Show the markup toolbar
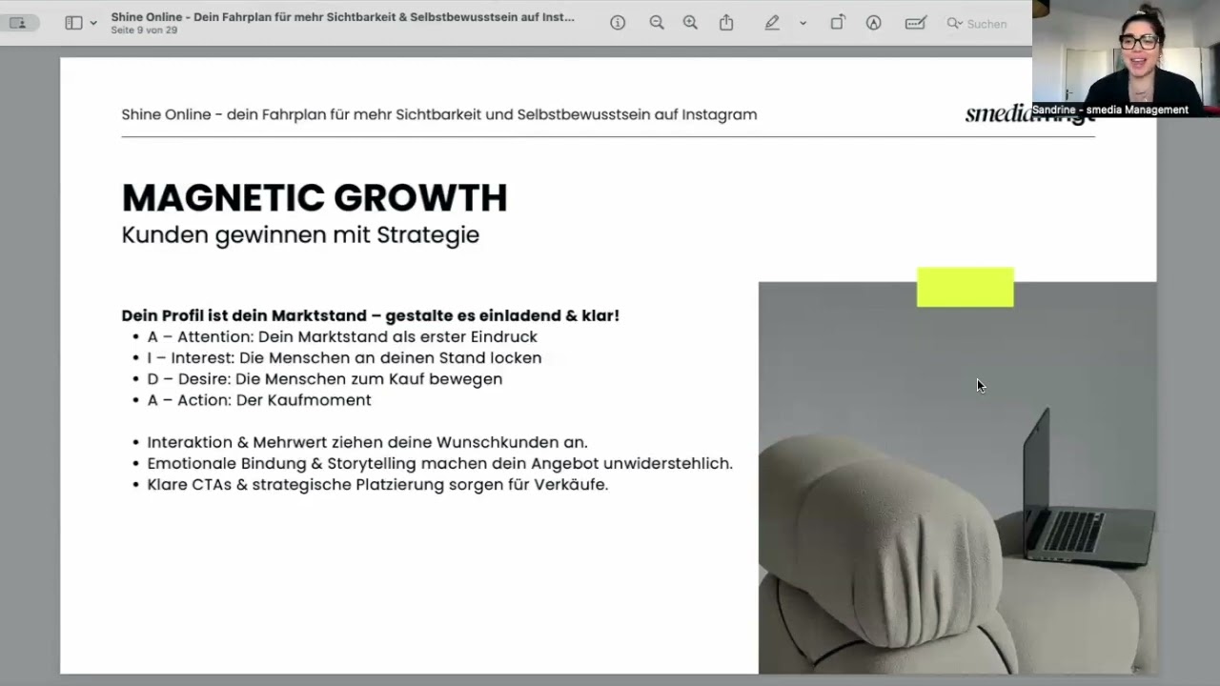Viewport: 1220px width, 686px height. tap(873, 23)
